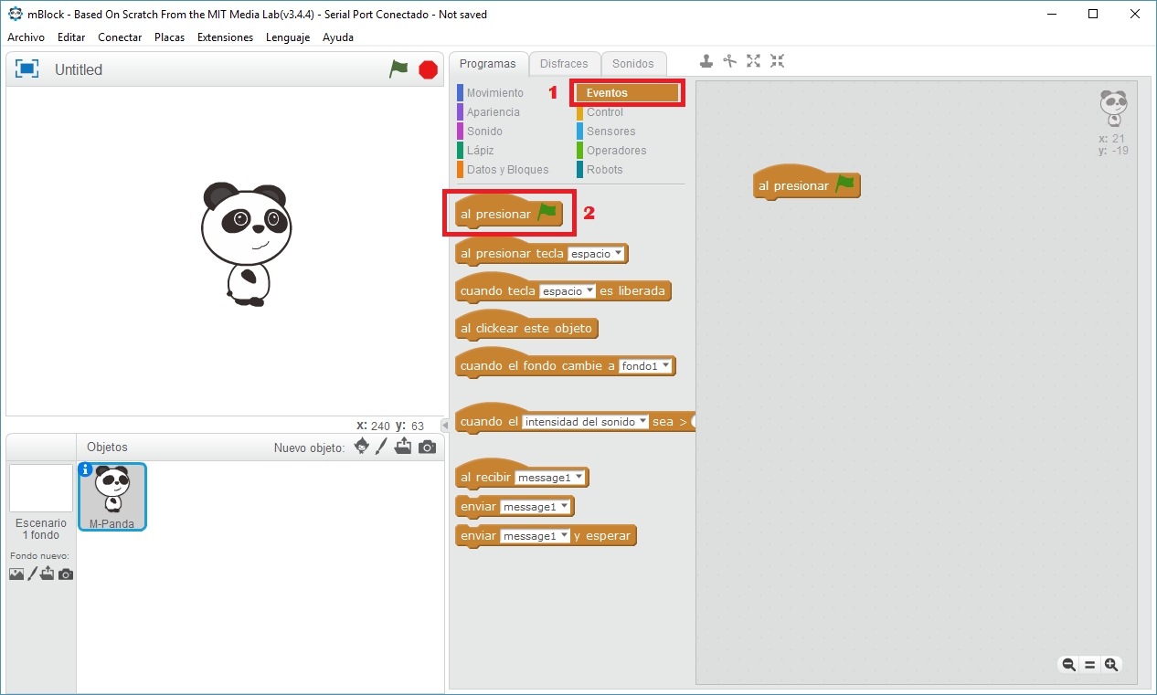The width and height of the screenshot is (1157, 695).
Task: Switch to the Disfraces tab
Action: click(x=564, y=64)
